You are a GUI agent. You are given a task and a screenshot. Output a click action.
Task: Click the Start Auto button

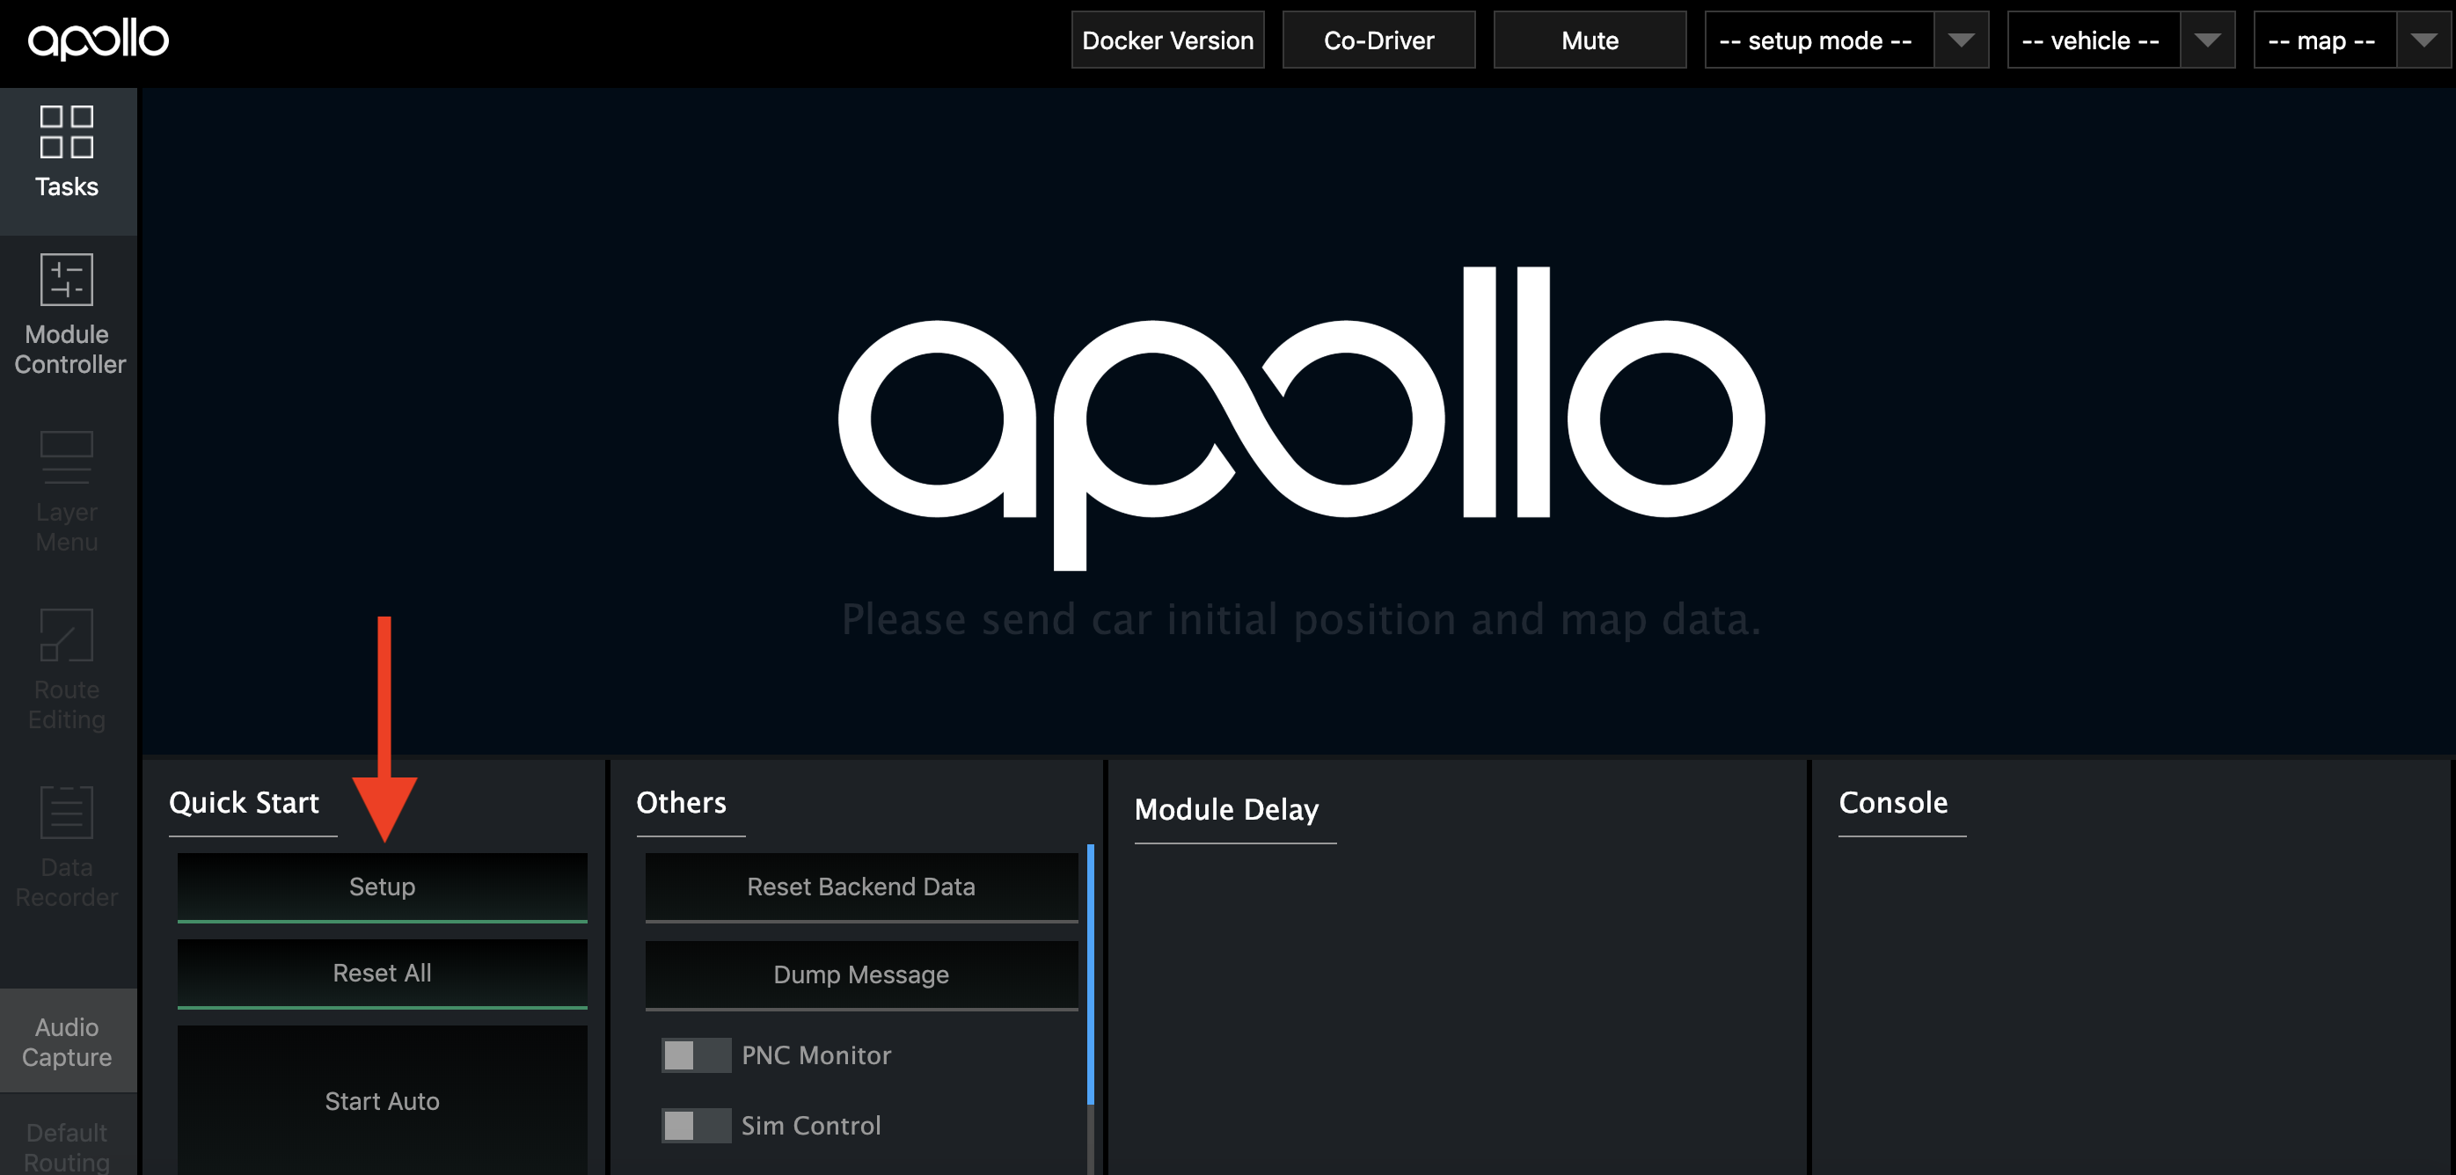pos(382,1100)
